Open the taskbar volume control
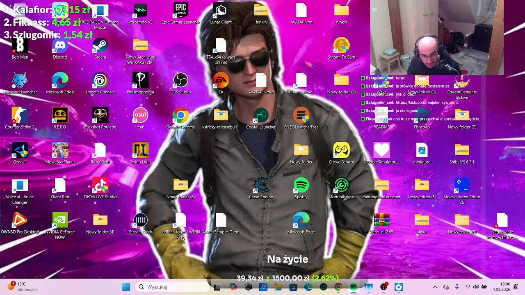The width and height of the screenshot is (525, 295). [476, 287]
